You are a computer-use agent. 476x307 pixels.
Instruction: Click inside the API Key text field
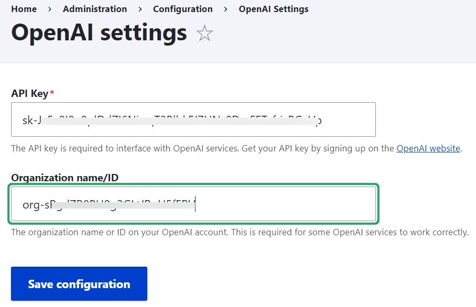point(194,119)
